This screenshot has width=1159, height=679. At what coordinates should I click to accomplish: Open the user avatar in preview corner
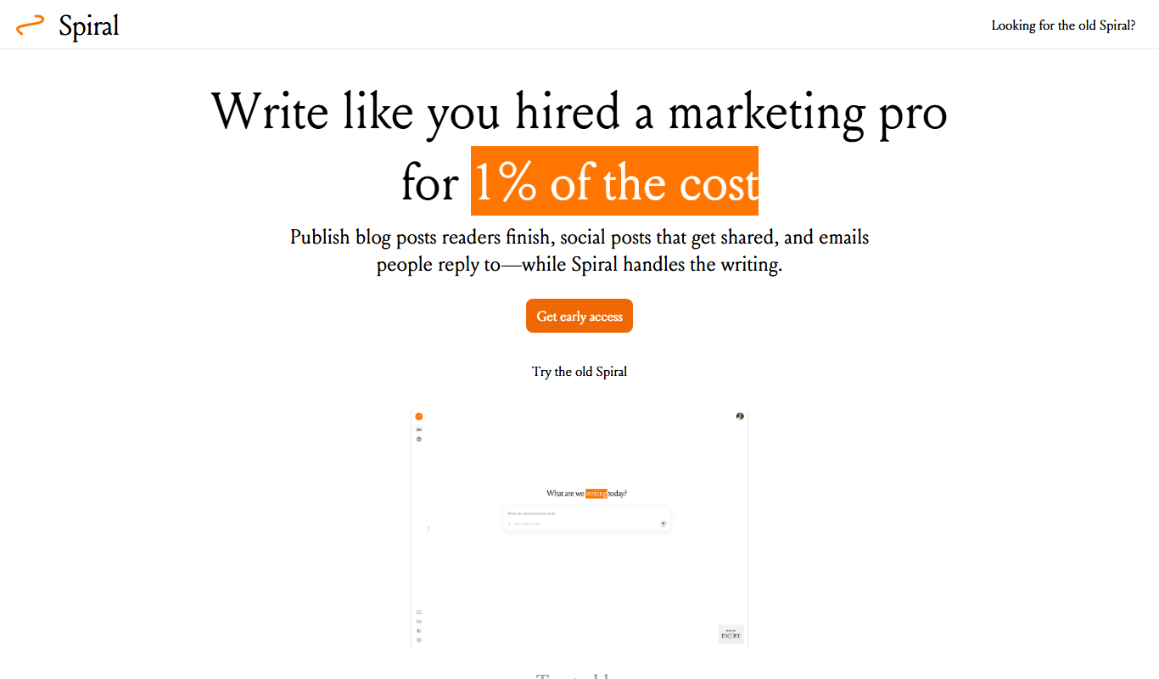point(740,416)
